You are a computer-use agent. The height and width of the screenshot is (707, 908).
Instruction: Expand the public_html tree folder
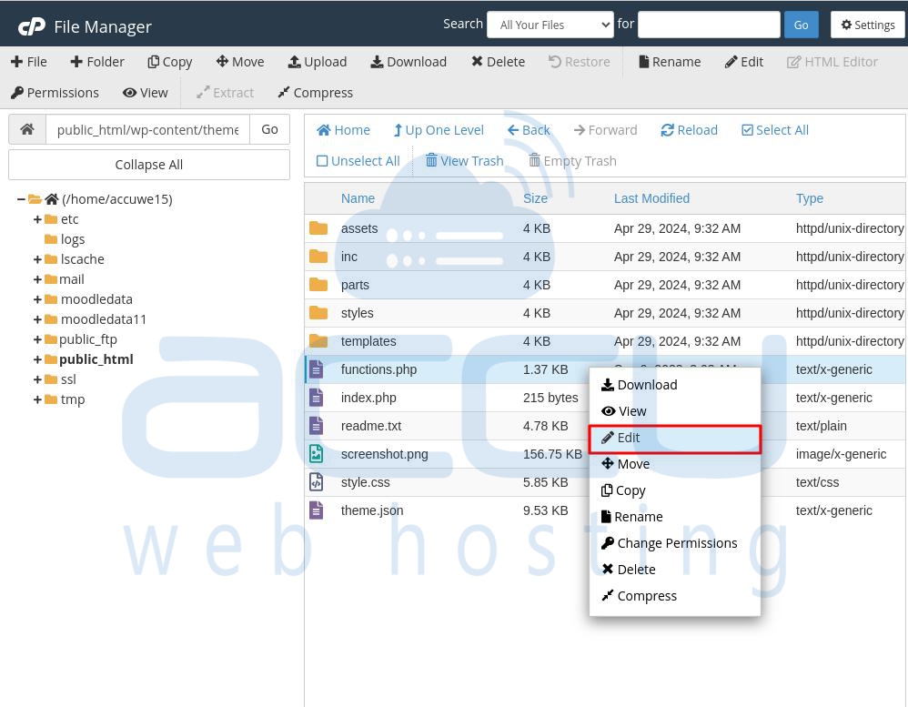pyautogui.click(x=37, y=359)
